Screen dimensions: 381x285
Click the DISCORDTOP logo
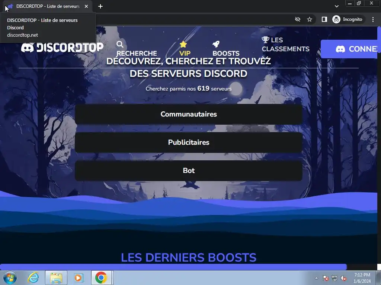coord(62,47)
